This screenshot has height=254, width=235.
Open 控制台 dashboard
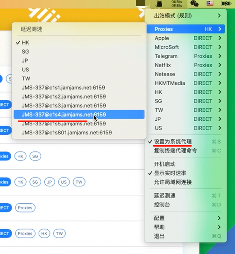tap(185, 205)
